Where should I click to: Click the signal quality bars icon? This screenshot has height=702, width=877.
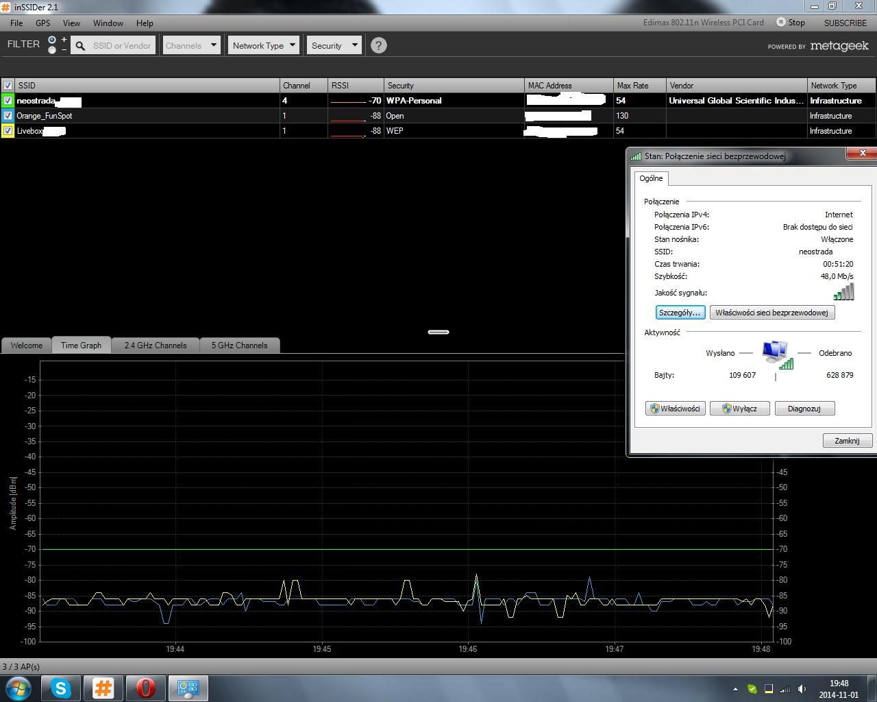click(x=843, y=292)
